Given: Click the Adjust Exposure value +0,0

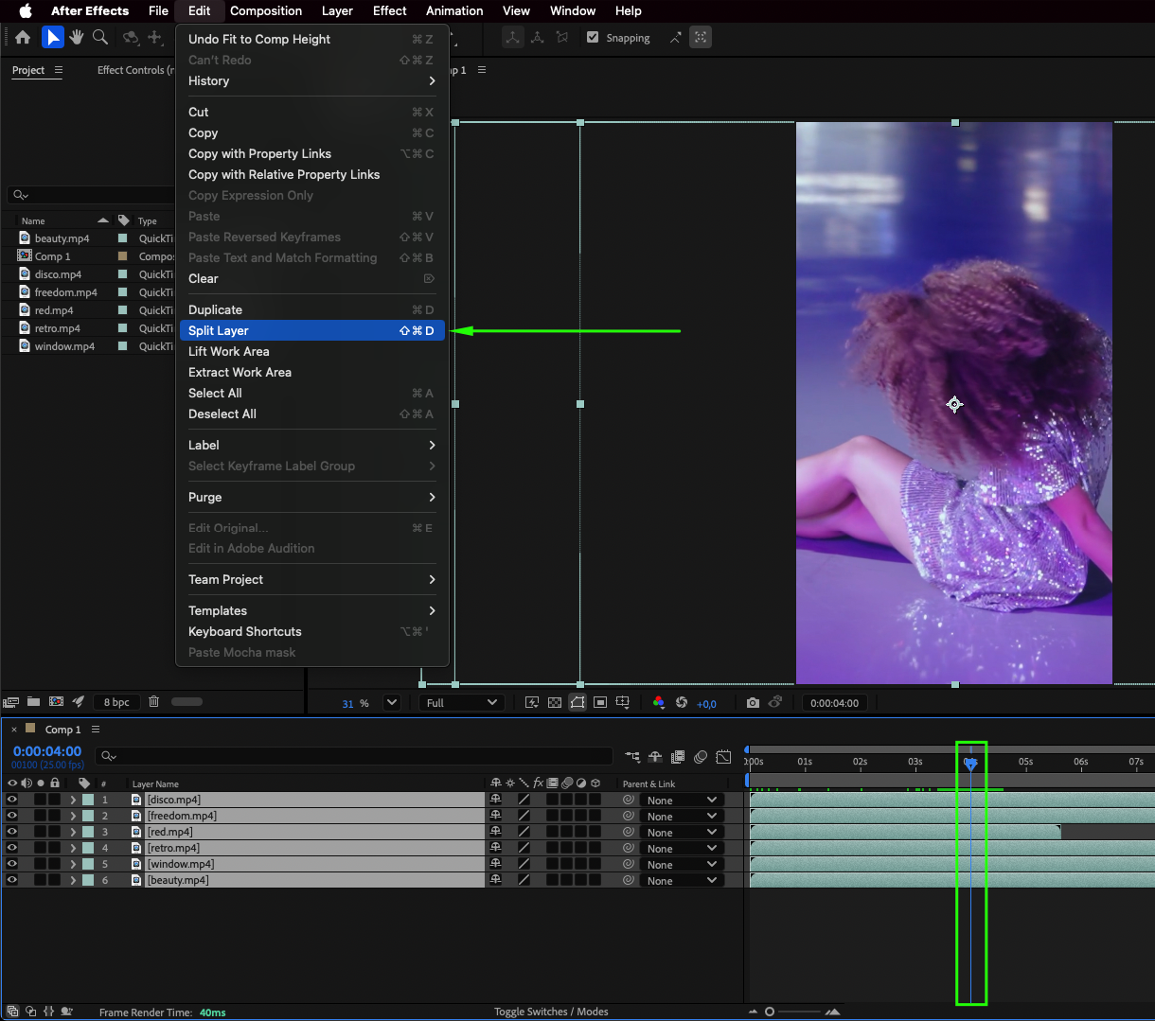Looking at the screenshot, I should tap(706, 704).
